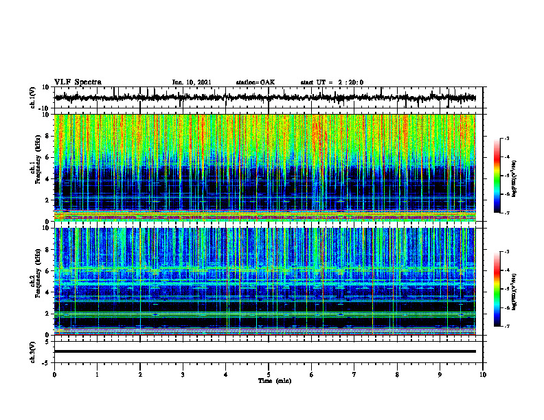Click the "-5" tick on ch.3(V) axis
The width and height of the screenshot is (544, 420).
[46, 363]
